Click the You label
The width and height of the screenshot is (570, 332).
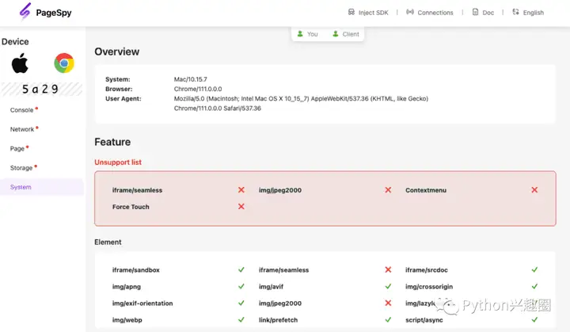[x=312, y=34]
